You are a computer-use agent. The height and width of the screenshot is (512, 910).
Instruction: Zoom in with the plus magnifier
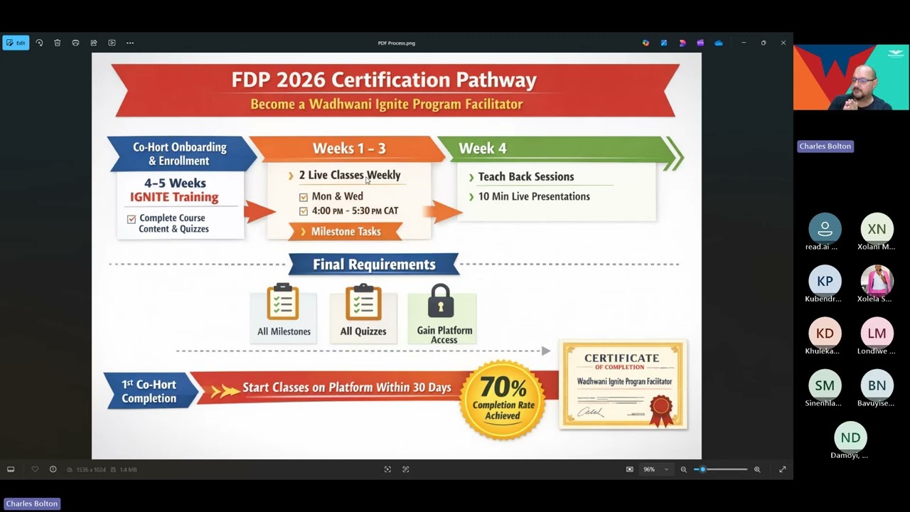pos(757,469)
